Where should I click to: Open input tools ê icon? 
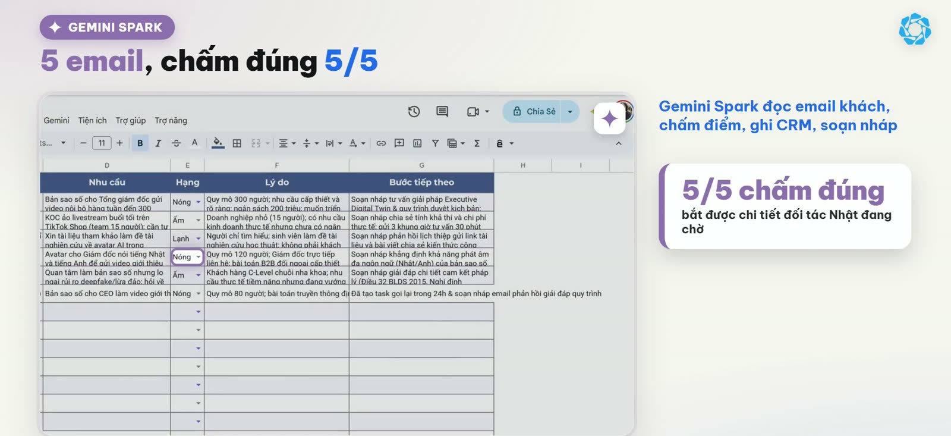[499, 143]
